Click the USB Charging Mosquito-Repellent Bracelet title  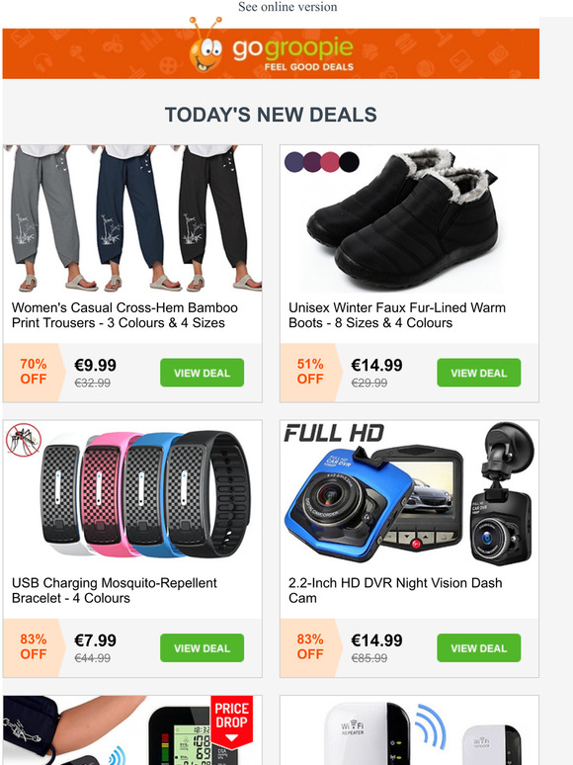click(x=115, y=590)
